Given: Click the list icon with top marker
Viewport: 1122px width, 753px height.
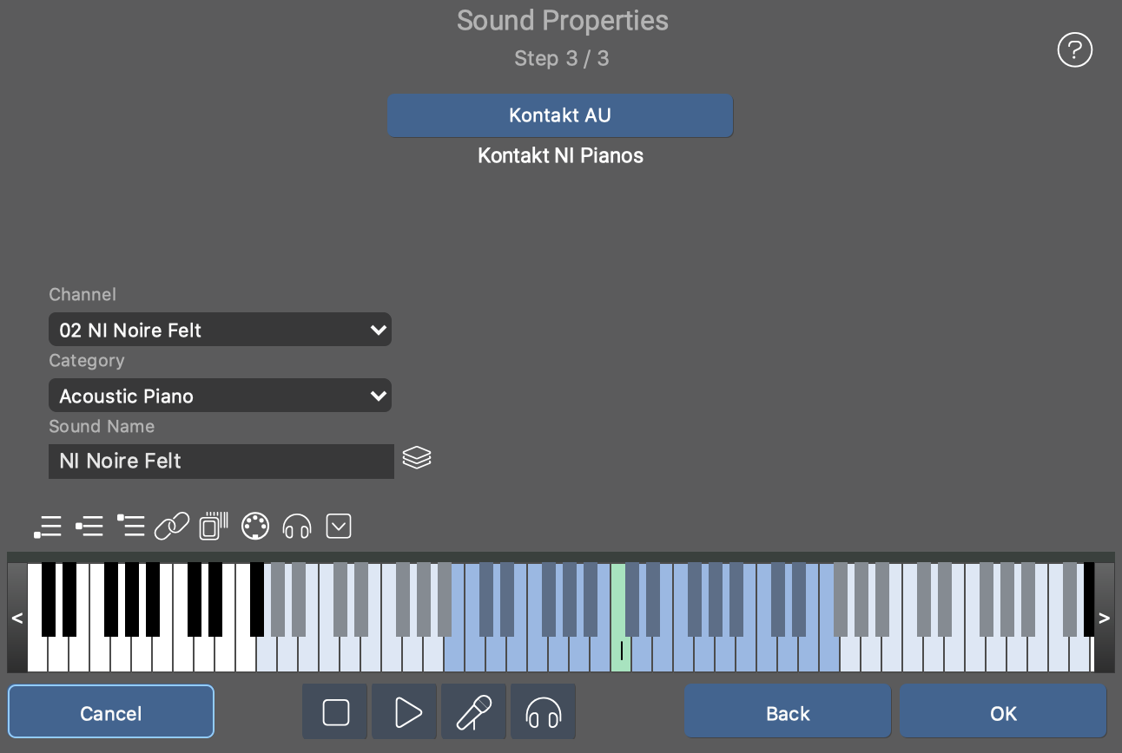Looking at the screenshot, I should click(130, 527).
